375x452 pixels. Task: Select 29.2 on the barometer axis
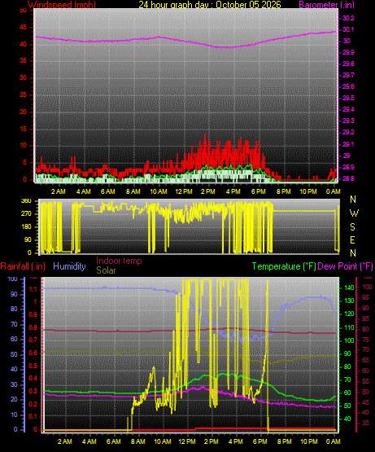(x=348, y=132)
